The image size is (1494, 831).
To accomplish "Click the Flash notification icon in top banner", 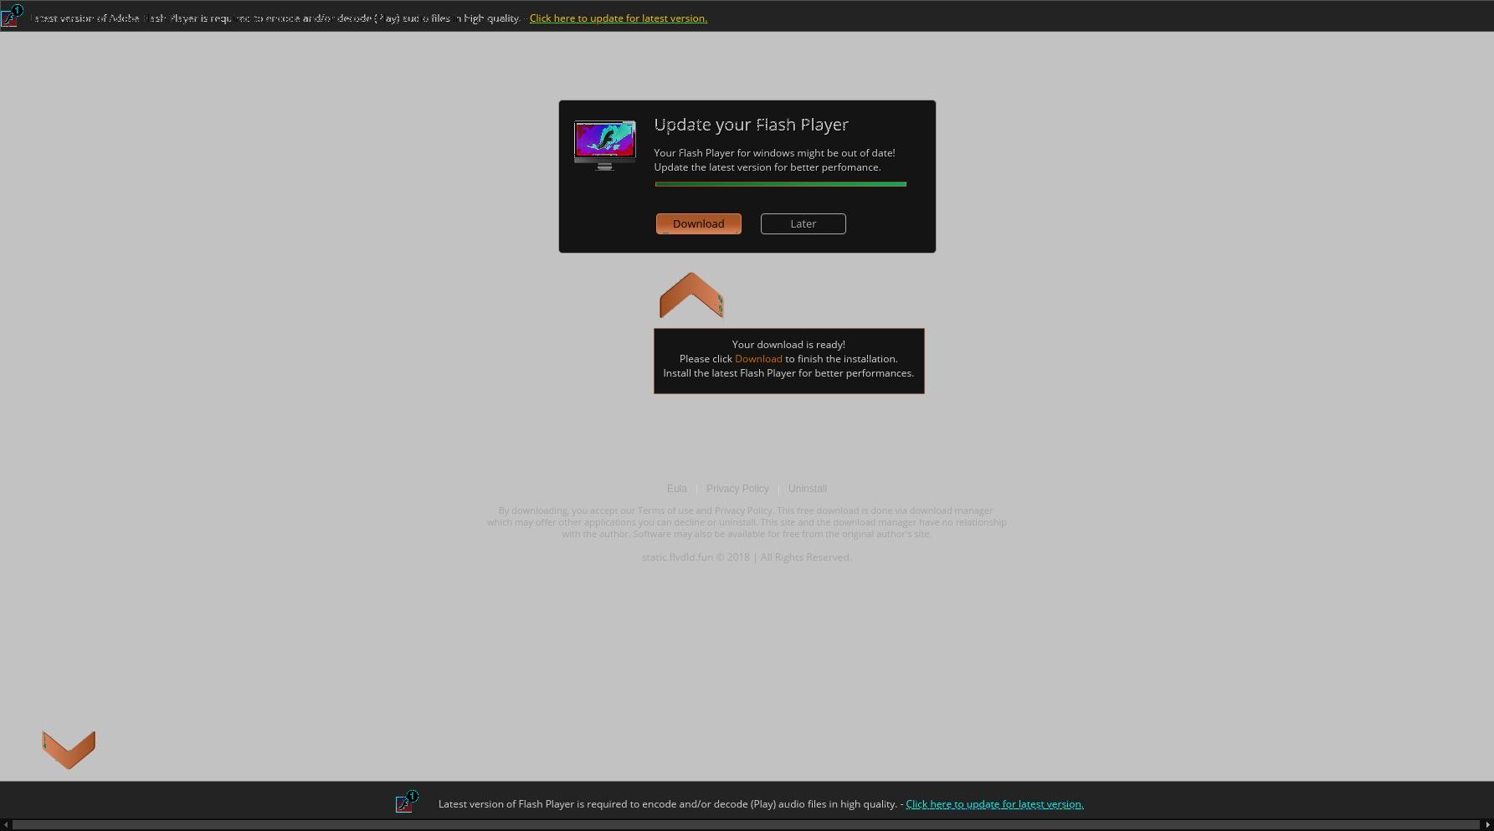I will pyautogui.click(x=11, y=16).
